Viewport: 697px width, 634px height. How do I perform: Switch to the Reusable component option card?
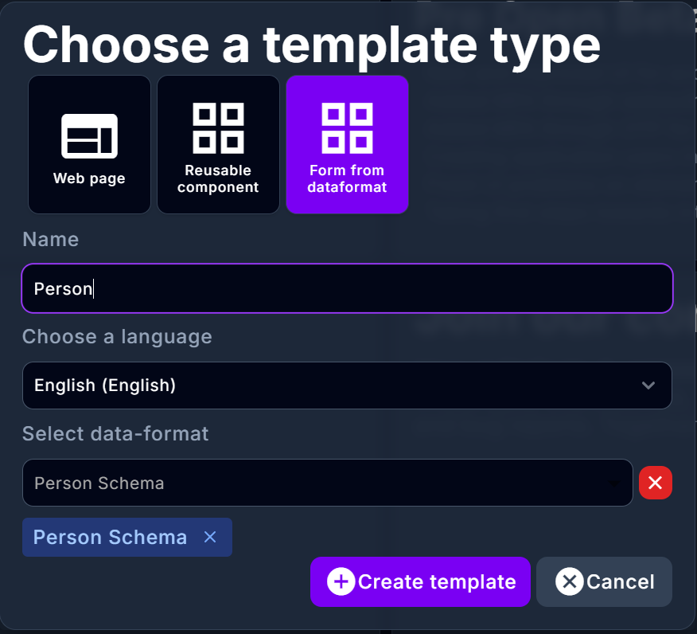tap(218, 144)
